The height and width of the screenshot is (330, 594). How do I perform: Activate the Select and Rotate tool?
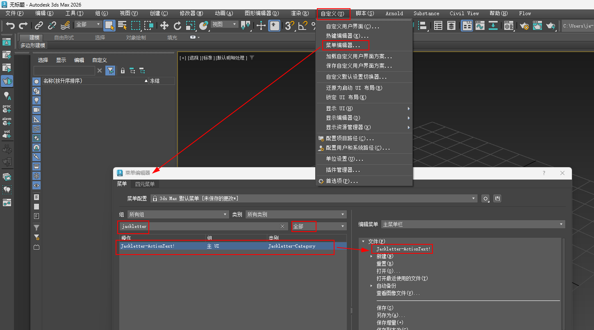pos(178,26)
